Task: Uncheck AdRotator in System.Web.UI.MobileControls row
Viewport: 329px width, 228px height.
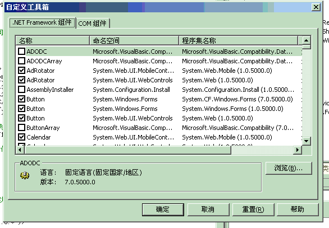Action: click(21, 71)
